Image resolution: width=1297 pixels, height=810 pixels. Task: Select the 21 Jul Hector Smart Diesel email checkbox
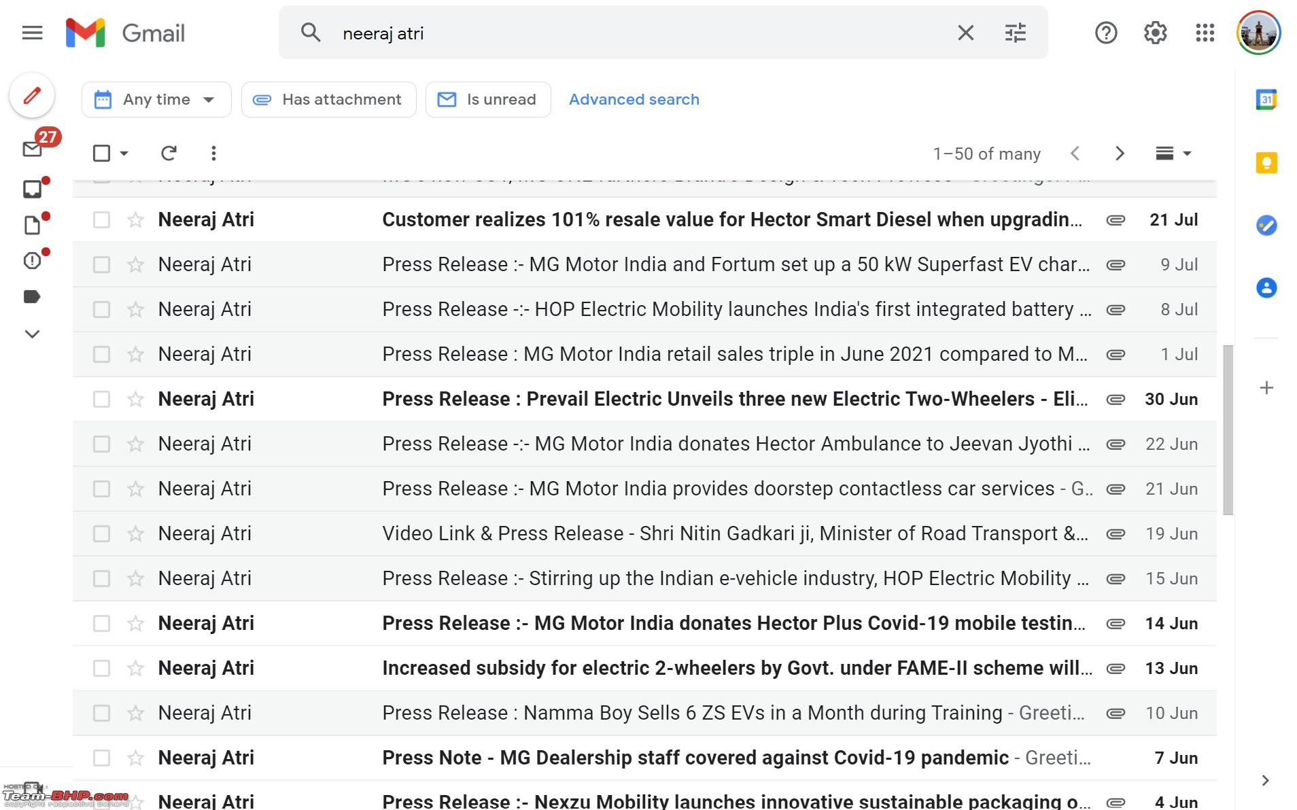[101, 219]
